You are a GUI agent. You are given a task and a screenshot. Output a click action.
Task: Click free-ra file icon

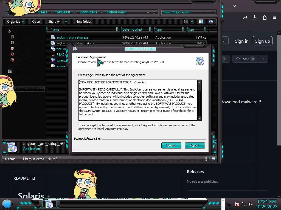click(53, 49)
